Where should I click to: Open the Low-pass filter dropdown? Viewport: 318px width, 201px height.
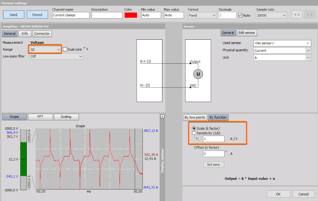click(57, 56)
